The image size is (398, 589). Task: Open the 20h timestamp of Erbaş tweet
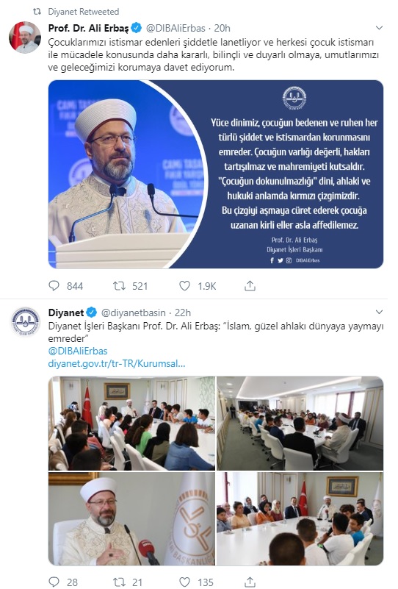(222, 28)
